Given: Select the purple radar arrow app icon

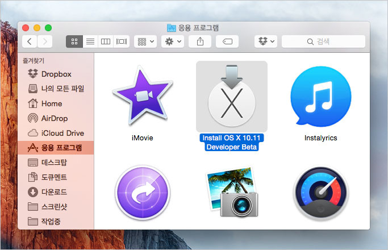Looking at the screenshot, I should [x=143, y=193].
